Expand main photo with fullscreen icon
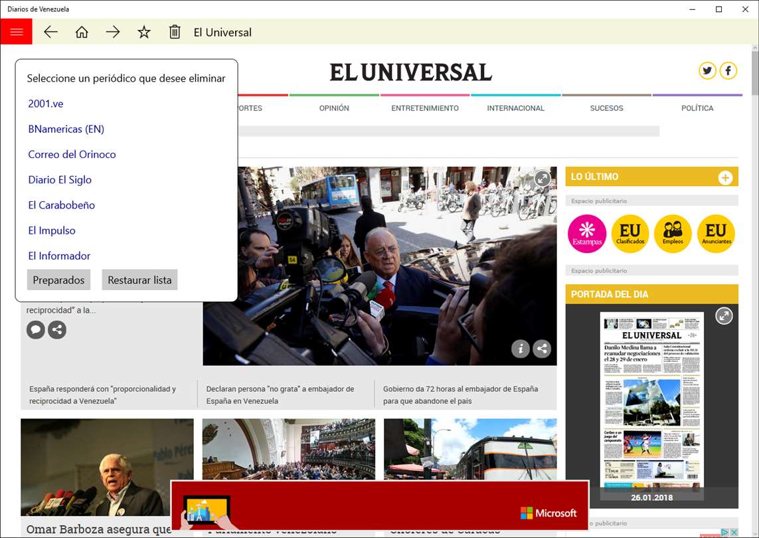This screenshot has width=759, height=538. 542,179
